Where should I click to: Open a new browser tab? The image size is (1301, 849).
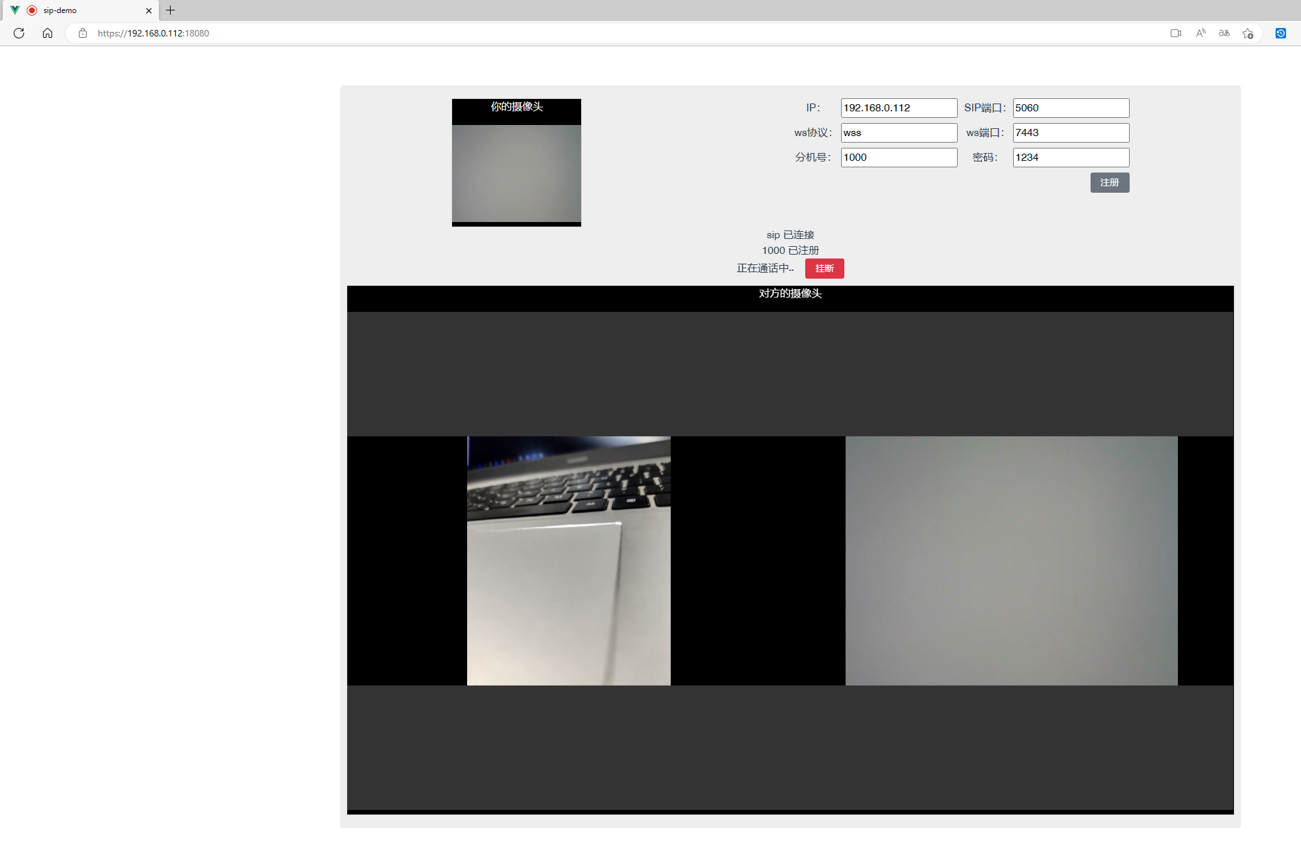[x=171, y=10]
